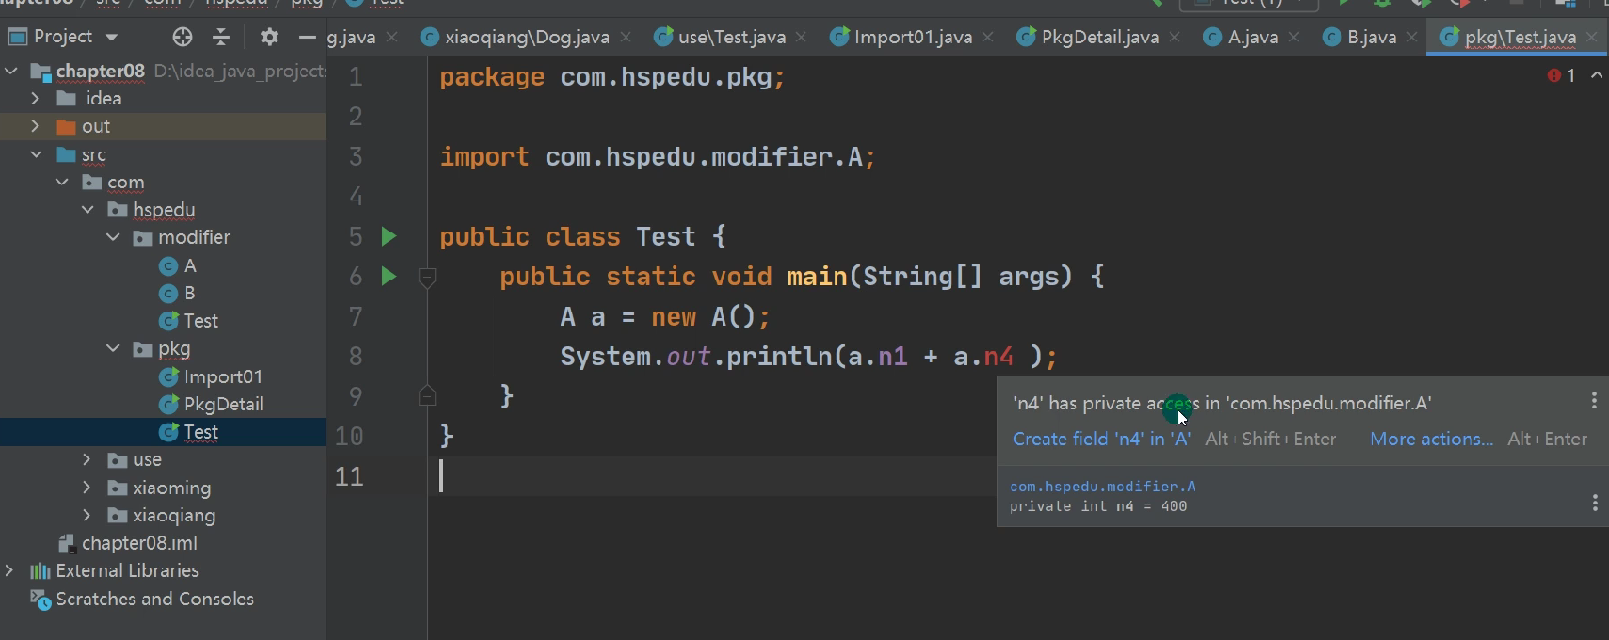Click the run arrow beside class Test line
The width and height of the screenshot is (1609, 640).
pyautogui.click(x=388, y=236)
